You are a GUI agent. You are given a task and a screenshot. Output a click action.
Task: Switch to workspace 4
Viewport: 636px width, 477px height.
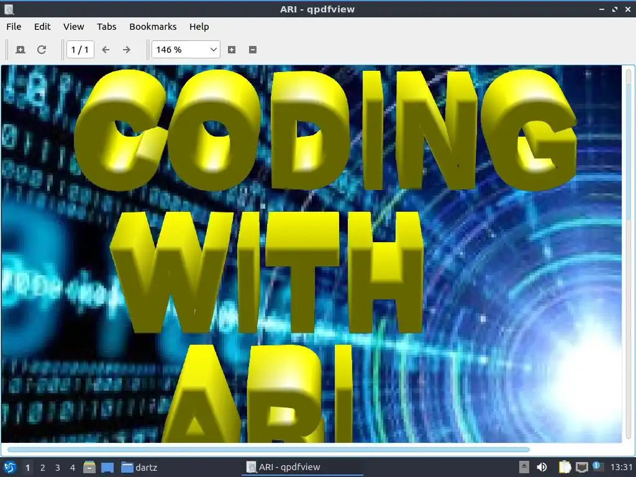73,468
